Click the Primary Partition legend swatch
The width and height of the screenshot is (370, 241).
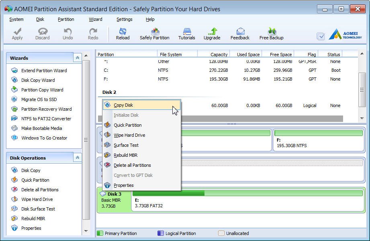[100, 233]
